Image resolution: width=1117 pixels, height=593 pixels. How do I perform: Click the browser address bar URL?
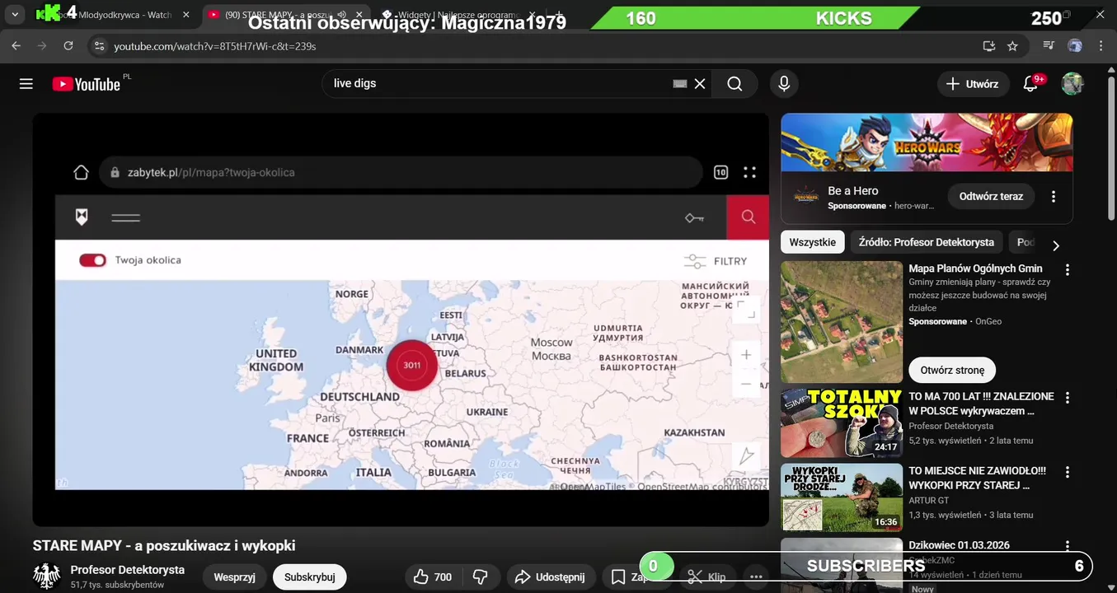pos(214,46)
